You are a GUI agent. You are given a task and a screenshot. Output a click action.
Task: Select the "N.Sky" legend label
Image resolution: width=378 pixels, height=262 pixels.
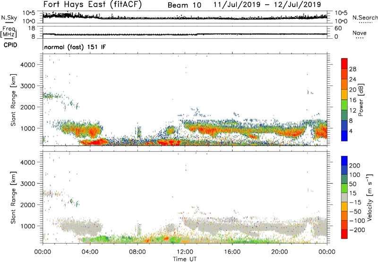[x=9, y=17]
